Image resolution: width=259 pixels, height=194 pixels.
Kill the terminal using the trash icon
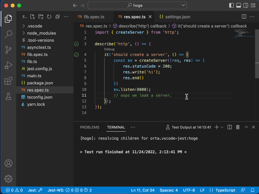point(238,127)
